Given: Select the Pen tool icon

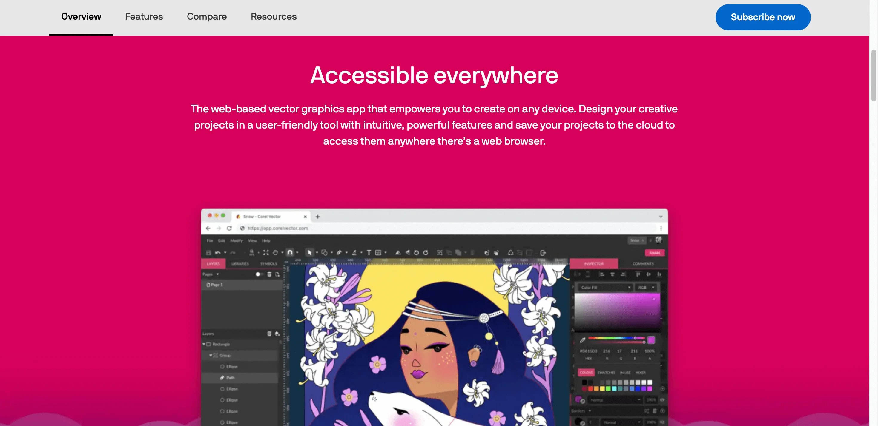Looking at the screenshot, I should coord(339,252).
